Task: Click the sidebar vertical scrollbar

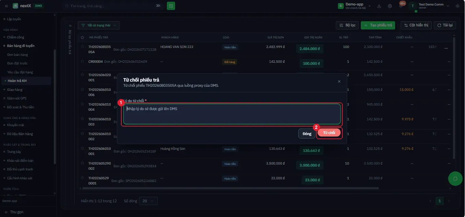Action: 54,107
